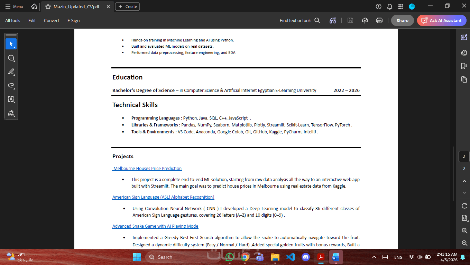Upload the file to cloud storage
Image resolution: width=470 pixels, height=265 pixels.
365,20
